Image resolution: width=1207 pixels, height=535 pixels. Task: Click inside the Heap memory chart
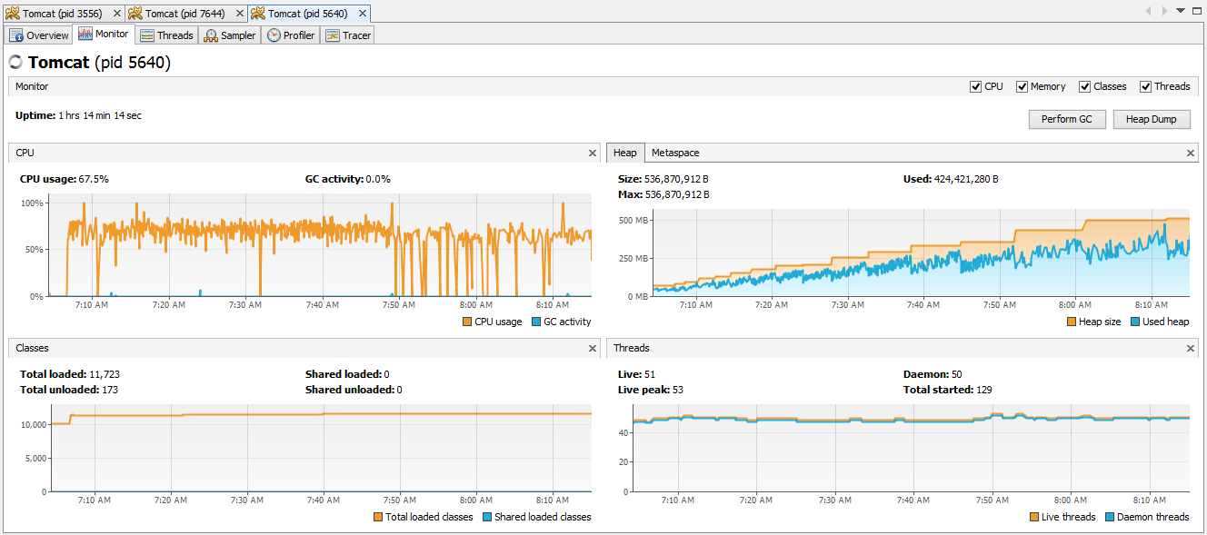pyautogui.click(x=922, y=253)
